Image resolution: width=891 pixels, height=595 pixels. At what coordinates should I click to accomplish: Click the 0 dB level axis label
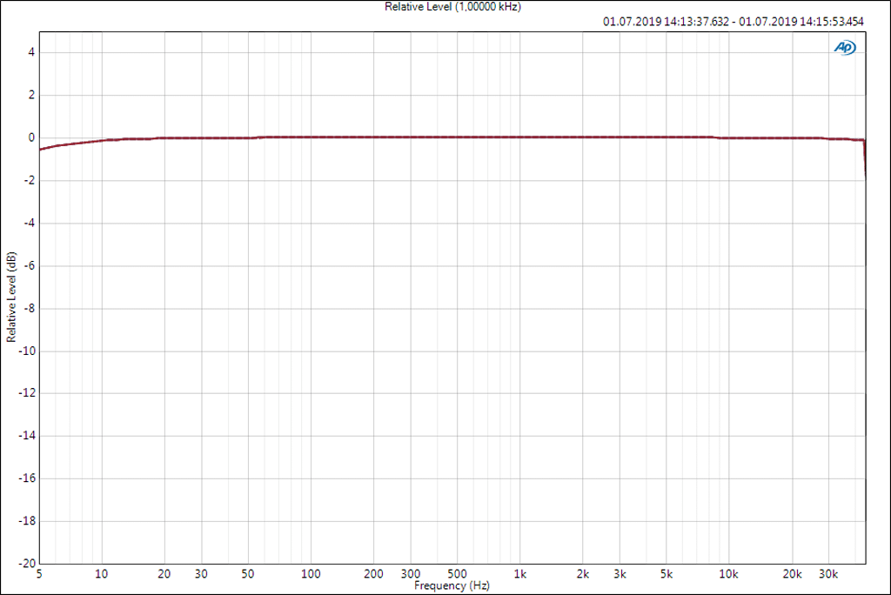(30, 137)
